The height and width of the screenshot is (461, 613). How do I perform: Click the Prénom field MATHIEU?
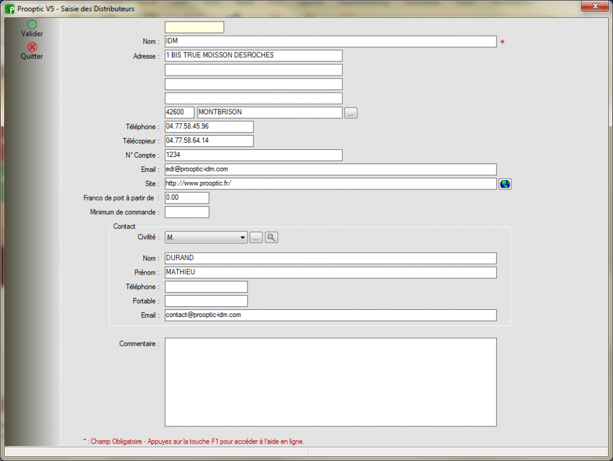click(331, 272)
